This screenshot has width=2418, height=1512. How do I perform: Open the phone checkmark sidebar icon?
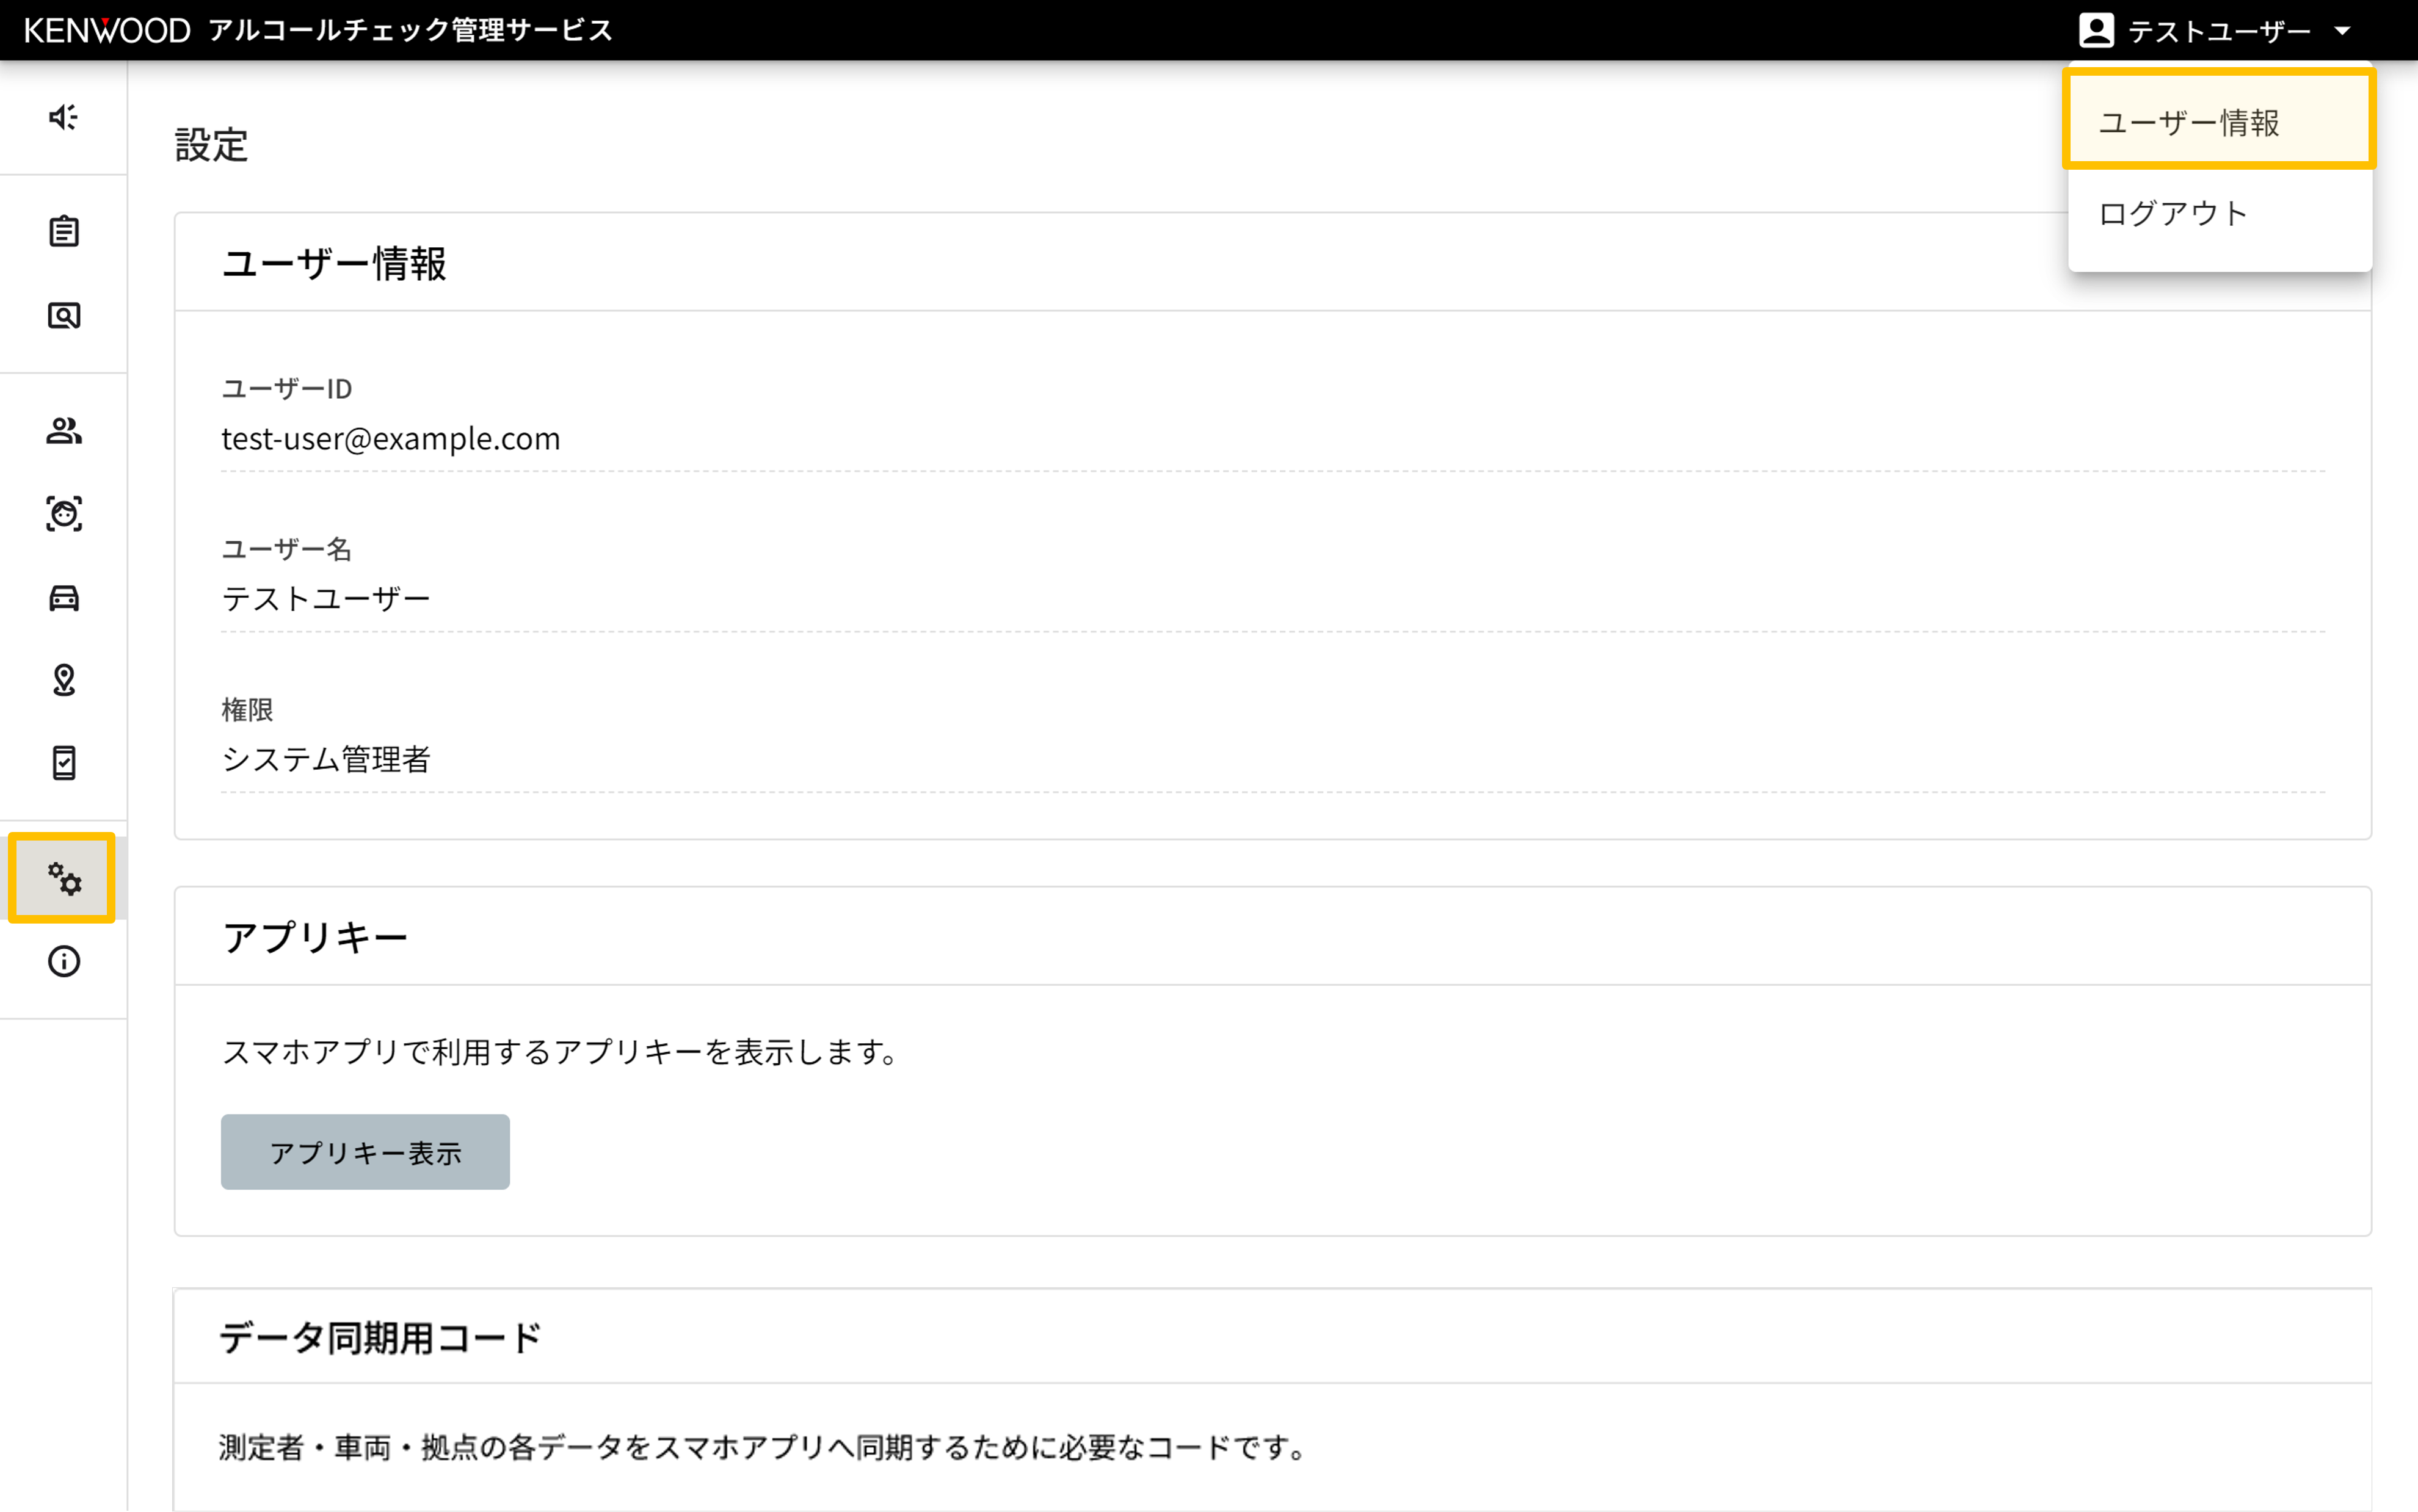(x=63, y=763)
